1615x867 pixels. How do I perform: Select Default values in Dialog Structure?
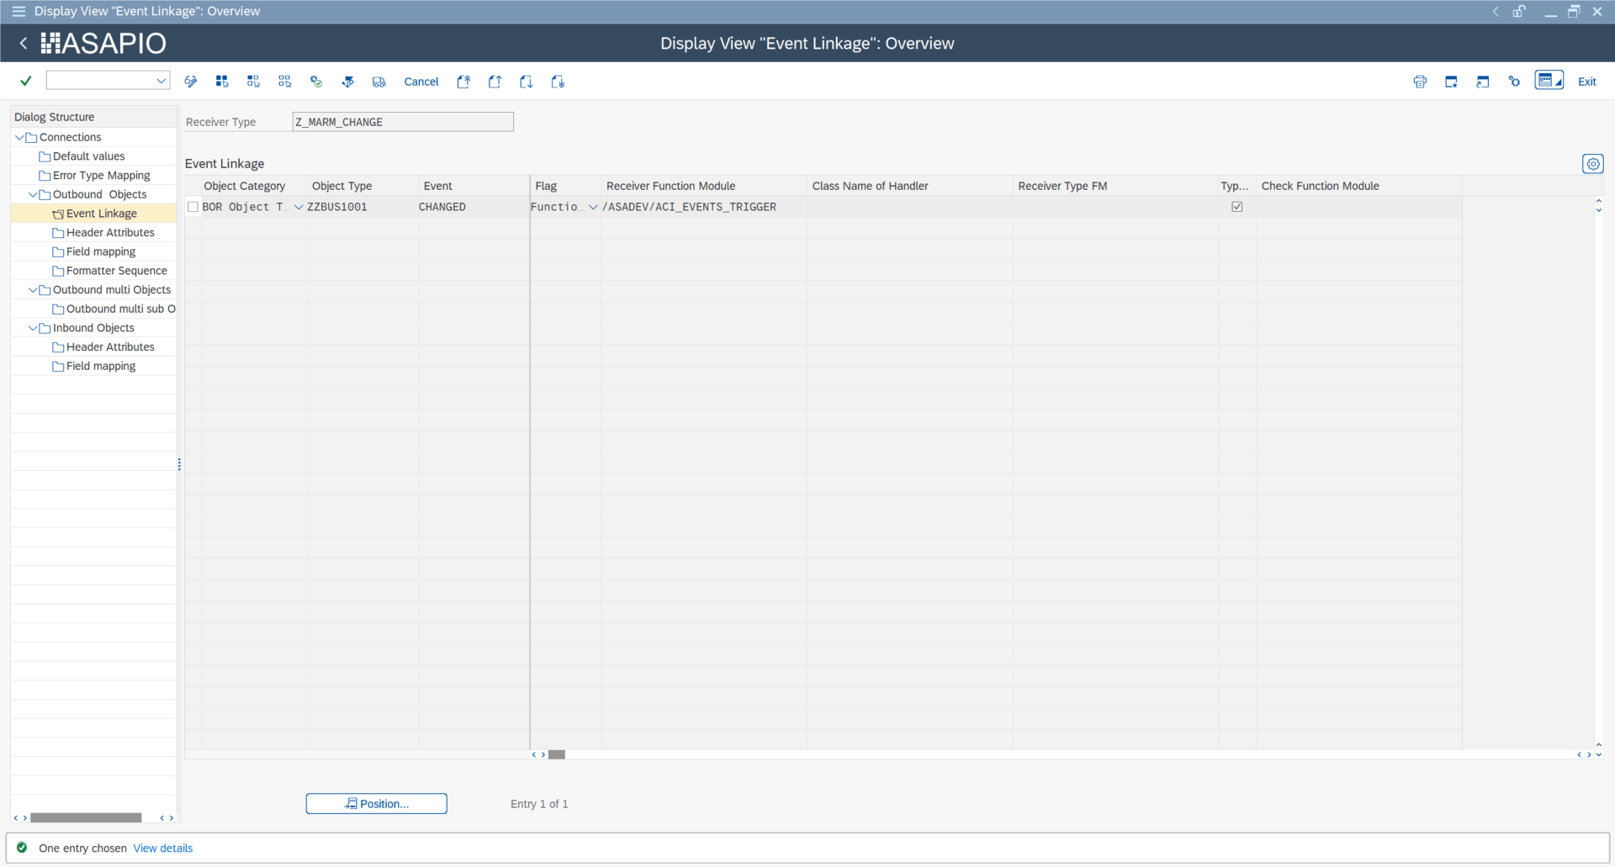click(x=88, y=156)
